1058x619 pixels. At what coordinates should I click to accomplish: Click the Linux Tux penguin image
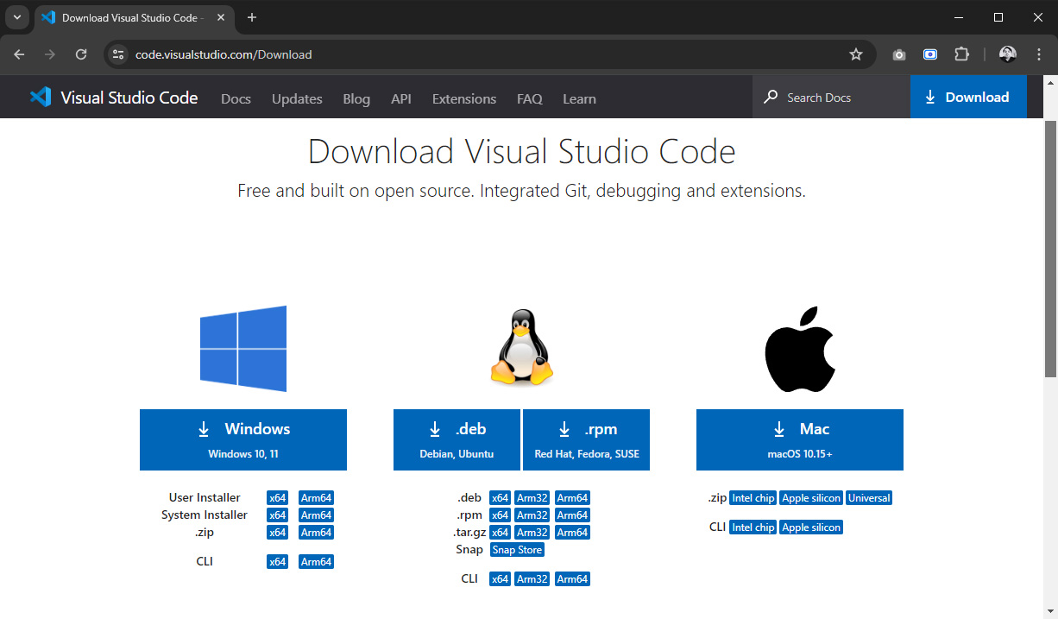[x=521, y=350]
